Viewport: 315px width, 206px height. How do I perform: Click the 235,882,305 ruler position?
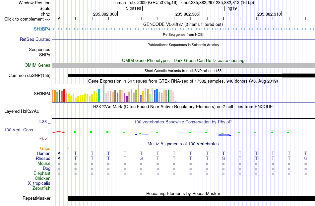click(x=187, y=14)
